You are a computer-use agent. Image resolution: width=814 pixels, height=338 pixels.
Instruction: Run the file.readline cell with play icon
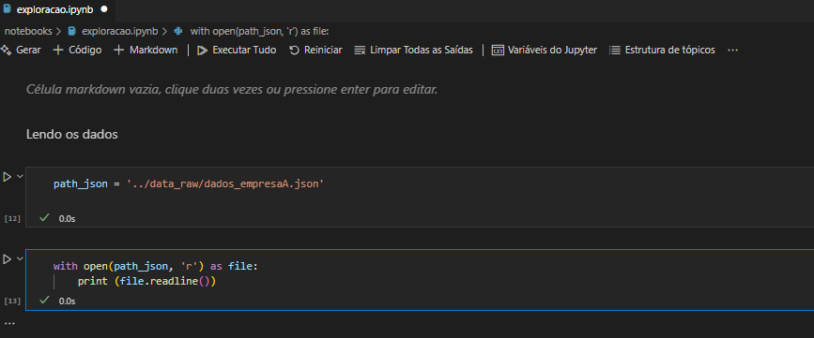coord(7,258)
